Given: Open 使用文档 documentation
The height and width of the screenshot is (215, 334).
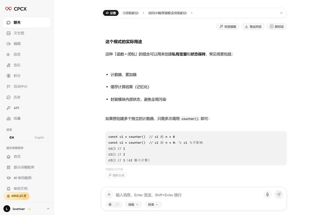Looking at the screenshot, I should click(x=27, y=188).
